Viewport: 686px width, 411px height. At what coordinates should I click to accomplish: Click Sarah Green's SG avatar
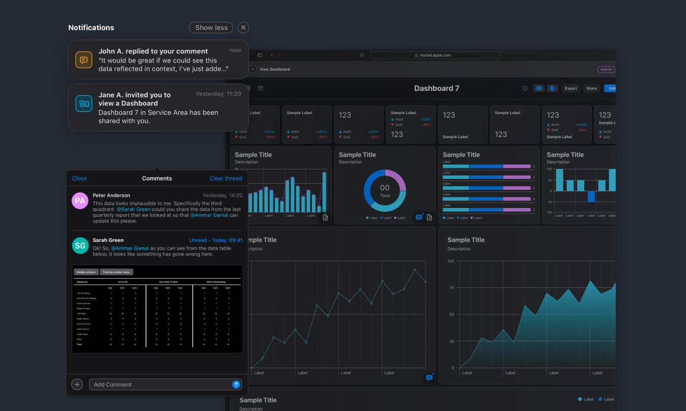coord(80,246)
